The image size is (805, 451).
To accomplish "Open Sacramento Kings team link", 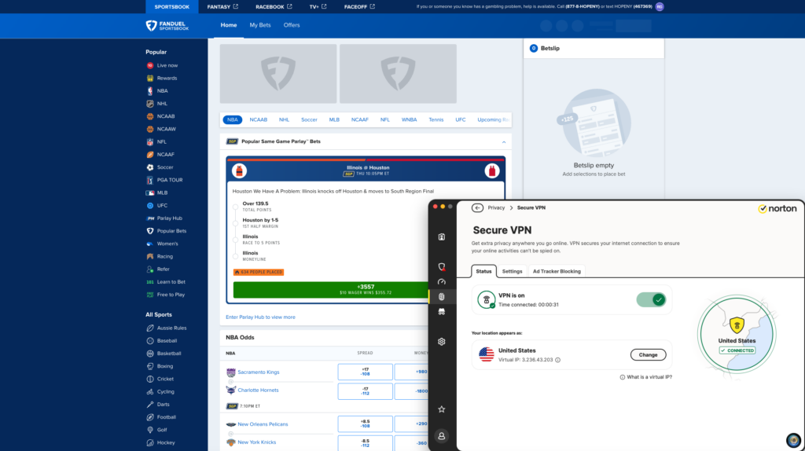I will click(258, 372).
